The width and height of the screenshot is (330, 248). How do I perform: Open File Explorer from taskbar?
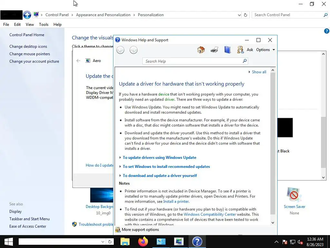(x=125, y=242)
